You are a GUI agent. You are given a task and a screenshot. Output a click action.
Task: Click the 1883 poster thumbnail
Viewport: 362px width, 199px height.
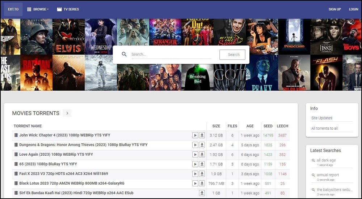[x=326, y=36]
